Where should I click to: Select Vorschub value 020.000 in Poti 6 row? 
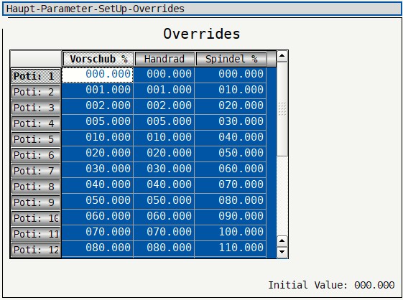pyautogui.click(x=98, y=154)
